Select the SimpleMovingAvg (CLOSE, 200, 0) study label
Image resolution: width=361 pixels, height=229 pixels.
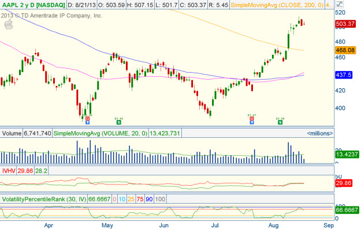point(277,5)
